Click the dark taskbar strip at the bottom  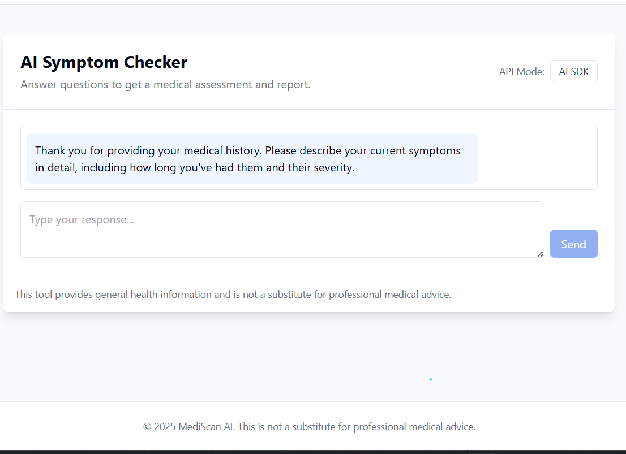313,452
